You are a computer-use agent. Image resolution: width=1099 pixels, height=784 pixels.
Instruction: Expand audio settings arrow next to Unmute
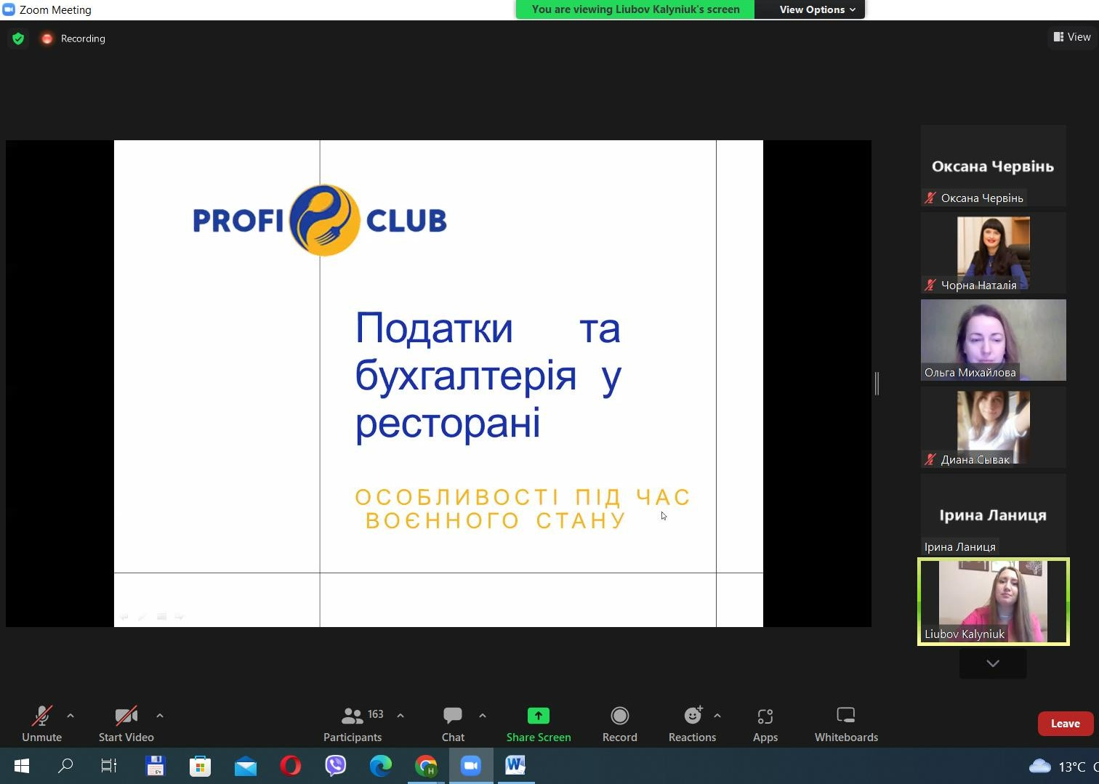coord(71,716)
